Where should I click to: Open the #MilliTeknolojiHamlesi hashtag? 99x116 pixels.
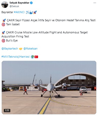[x=16, y=57]
